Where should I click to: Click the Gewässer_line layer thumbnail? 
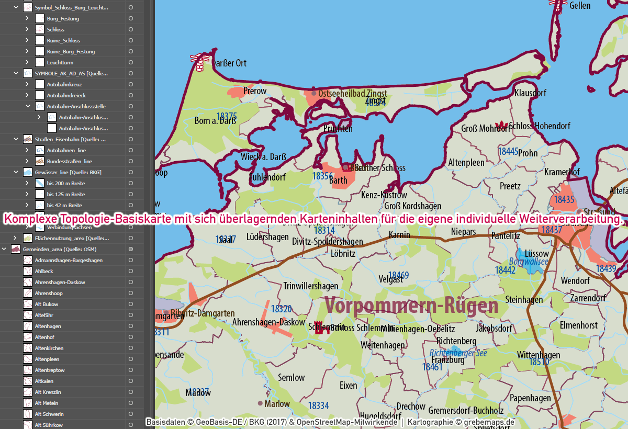[27, 172]
